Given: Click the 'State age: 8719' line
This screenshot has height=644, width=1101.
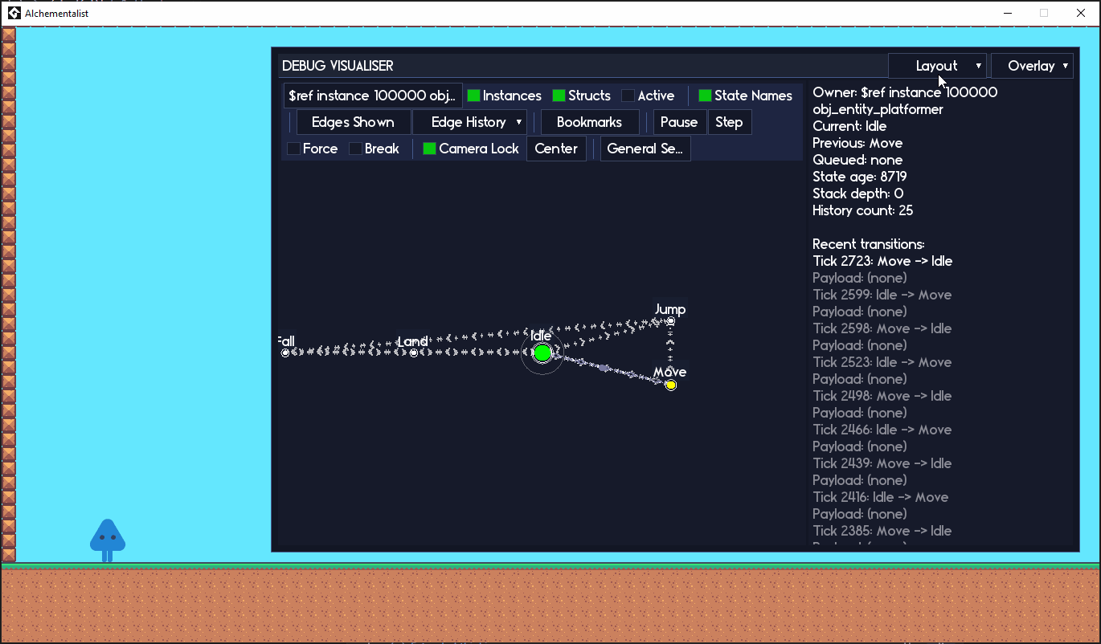Looking at the screenshot, I should 860,177.
